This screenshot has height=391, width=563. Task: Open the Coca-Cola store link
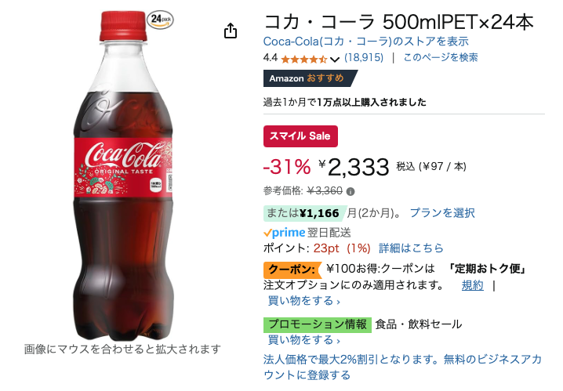(366, 42)
